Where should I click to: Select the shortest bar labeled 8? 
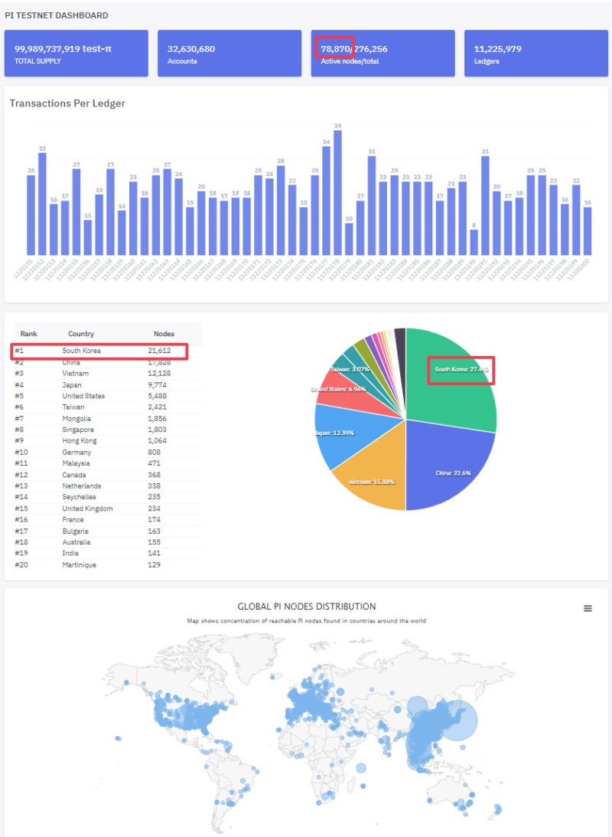(474, 242)
